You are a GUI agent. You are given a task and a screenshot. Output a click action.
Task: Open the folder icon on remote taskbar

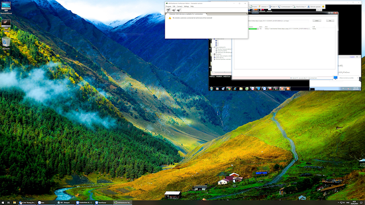[241, 89]
